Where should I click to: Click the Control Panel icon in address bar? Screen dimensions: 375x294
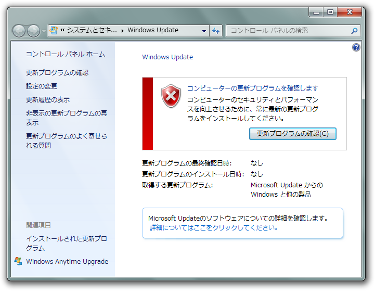coord(54,30)
